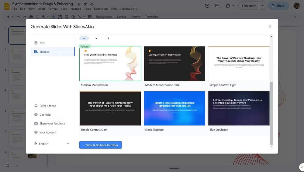Close the SlidesAI.io dialog
The height and width of the screenshot is (172, 304).
click(270, 27)
